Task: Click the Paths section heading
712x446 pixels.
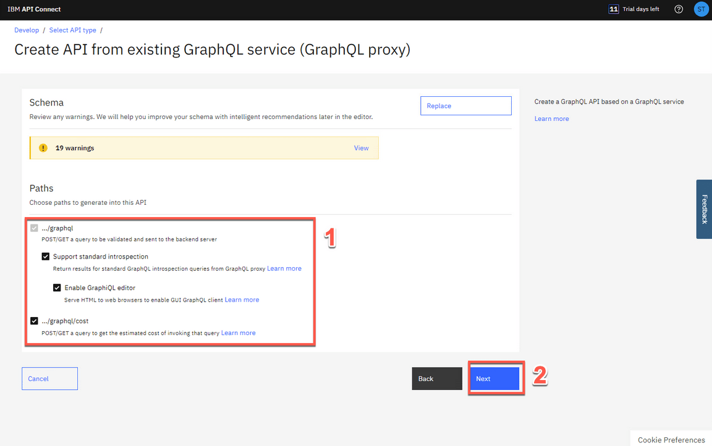Action: pyautogui.click(x=41, y=188)
